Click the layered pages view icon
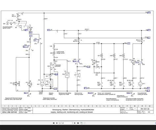 pyautogui.click(x=81, y=123)
